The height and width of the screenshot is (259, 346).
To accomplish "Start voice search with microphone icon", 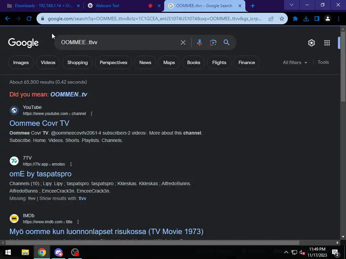I will click(x=199, y=42).
